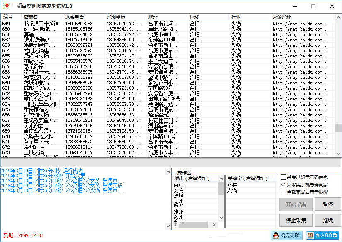The image size is (342, 242).
Task: Click the 地图坐标 column header
Action: (125, 17)
